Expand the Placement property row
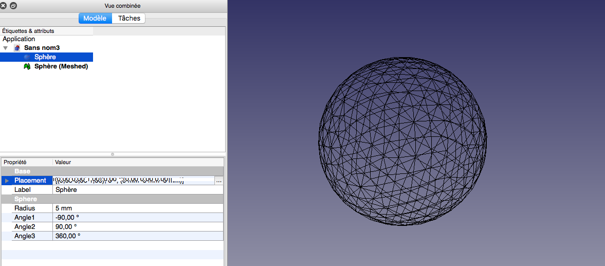Screen dimensions: 605x266 point(7,180)
